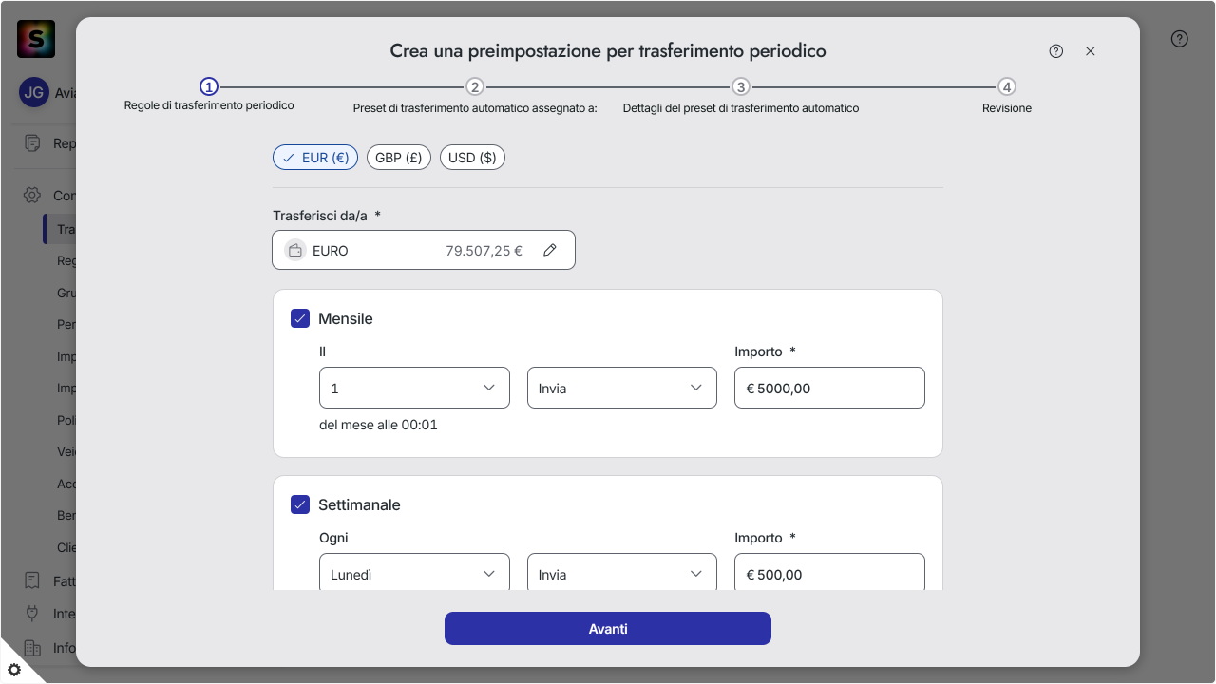Image resolution: width=1216 pixels, height=684 pixels.
Task: Go to step 1 Regole di trasferimento periodico
Action: [209, 87]
